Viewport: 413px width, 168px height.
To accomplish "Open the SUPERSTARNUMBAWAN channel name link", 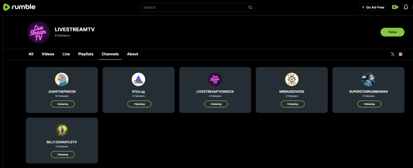I will click(x=368, y=92).
